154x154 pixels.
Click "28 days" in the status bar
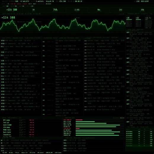coord(11,153)
